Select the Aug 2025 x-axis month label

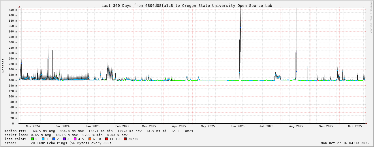(296, 126)
